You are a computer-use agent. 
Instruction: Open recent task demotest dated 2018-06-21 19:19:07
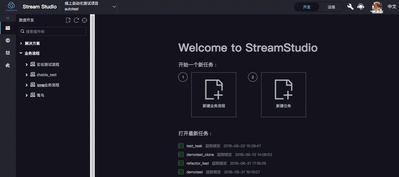coord(194,172)
